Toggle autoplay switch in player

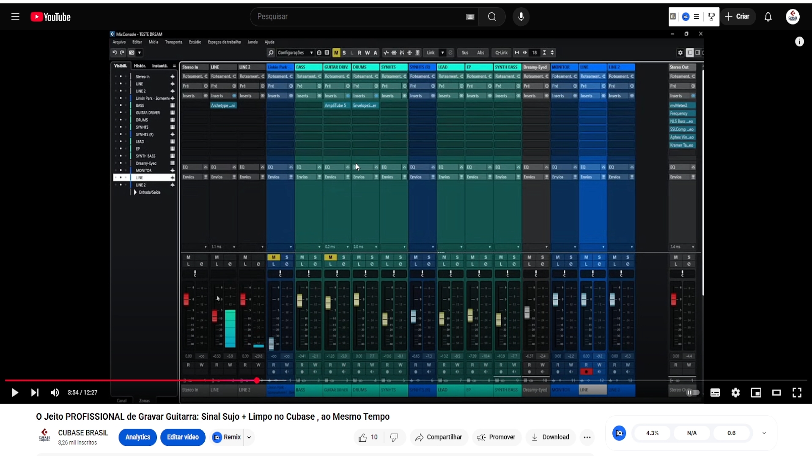click(x=693, y=393)
